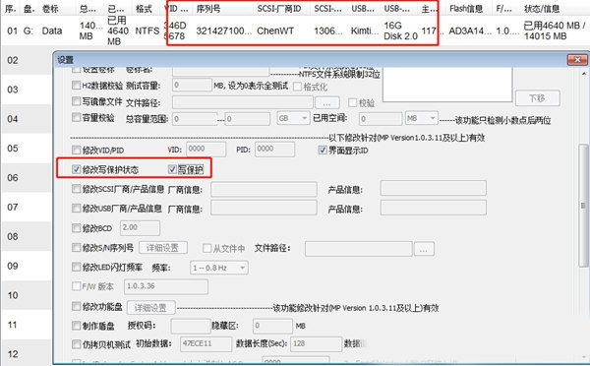Click the 数据长度(Sec) field 128
590x366 pixels.
[x=316, y=343]
